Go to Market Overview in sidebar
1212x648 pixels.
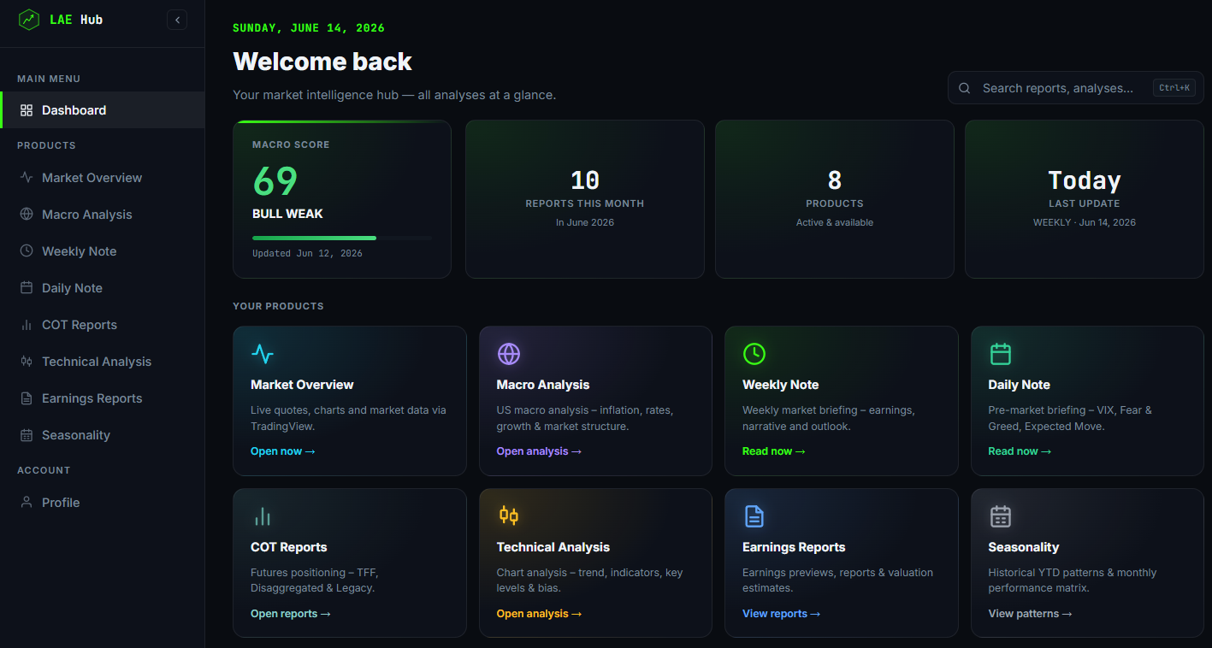[103, 178]
